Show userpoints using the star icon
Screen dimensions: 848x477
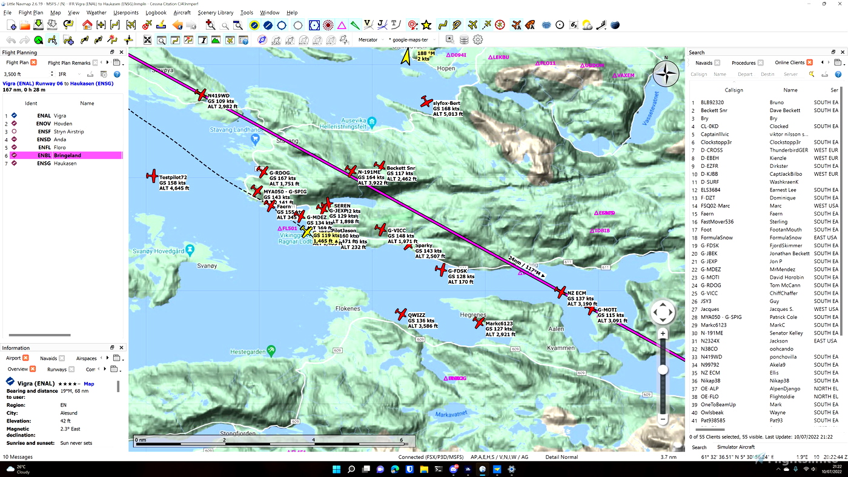[426, 25]
